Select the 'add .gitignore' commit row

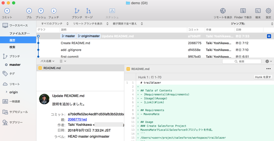click(x=155, y=50)
